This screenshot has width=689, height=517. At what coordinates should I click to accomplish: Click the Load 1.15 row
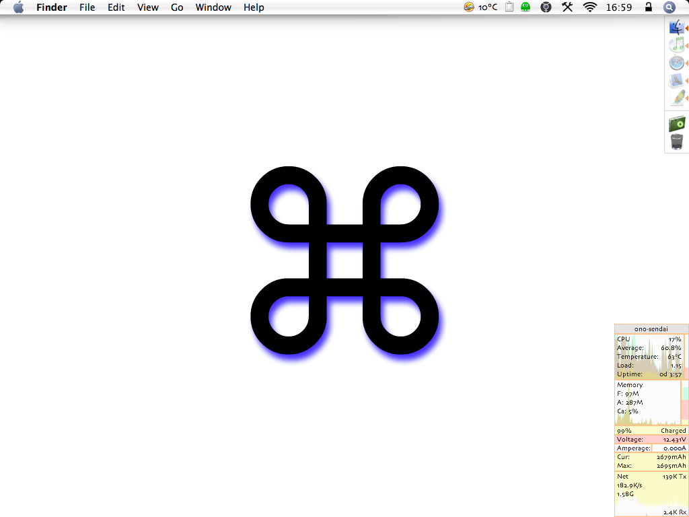coord(649,366)
